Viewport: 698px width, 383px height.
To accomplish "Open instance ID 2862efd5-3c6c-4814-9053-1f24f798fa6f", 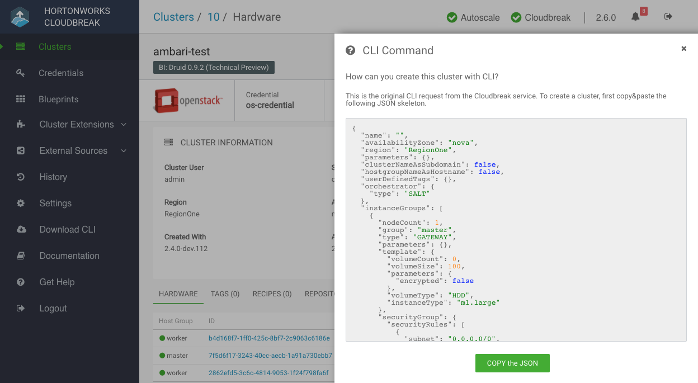I will click(268, 373).
